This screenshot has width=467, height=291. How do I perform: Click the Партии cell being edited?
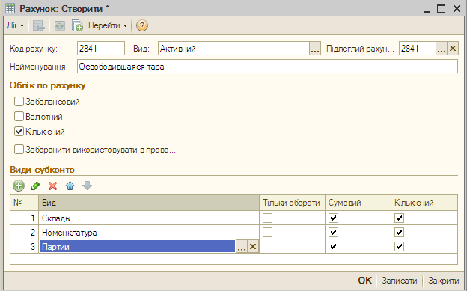(x=137, y=247)
